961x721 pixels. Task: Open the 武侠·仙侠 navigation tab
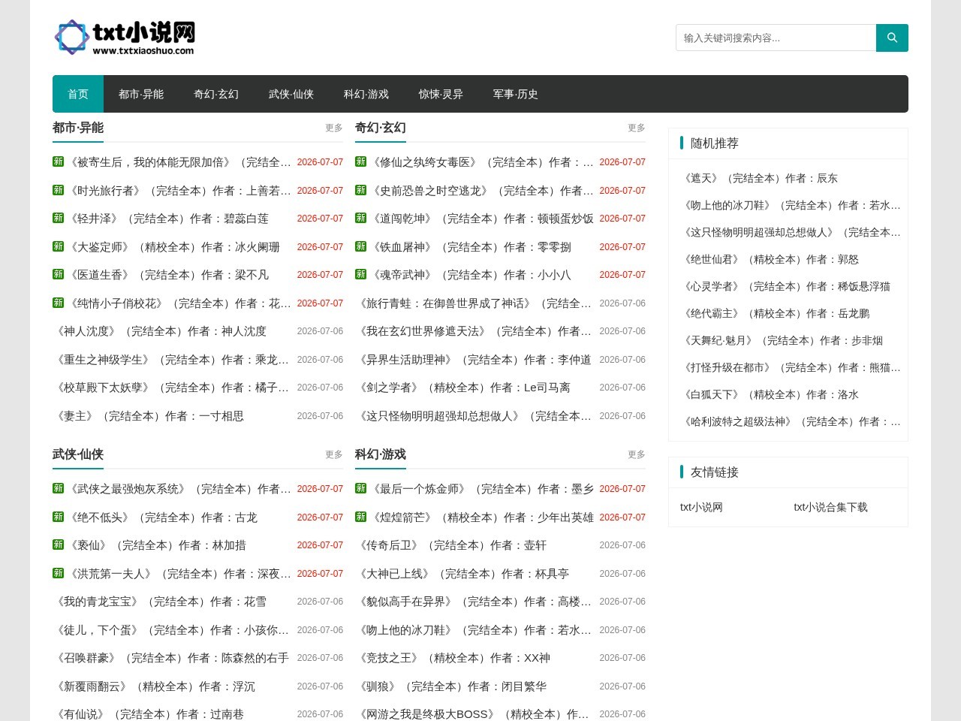pyautogui.click(x=291, y=94)
